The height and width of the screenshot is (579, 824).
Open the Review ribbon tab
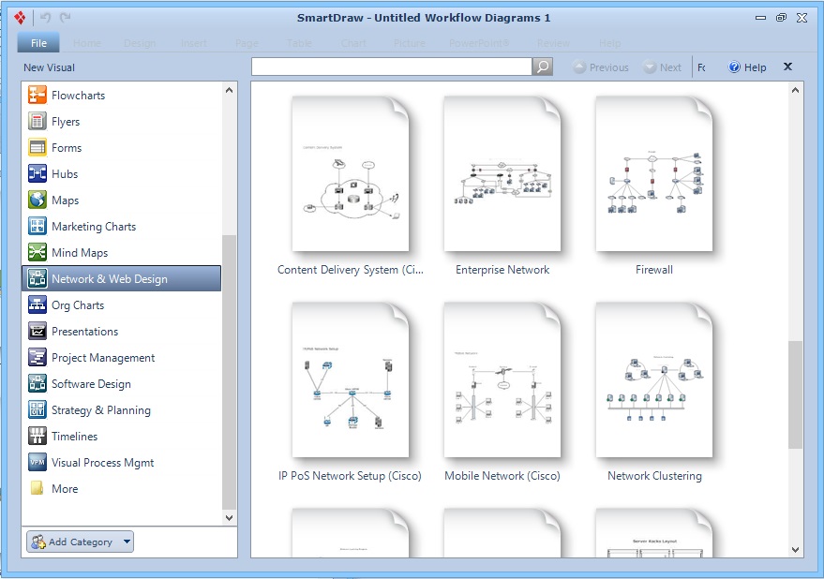click(x=553, y=43)
